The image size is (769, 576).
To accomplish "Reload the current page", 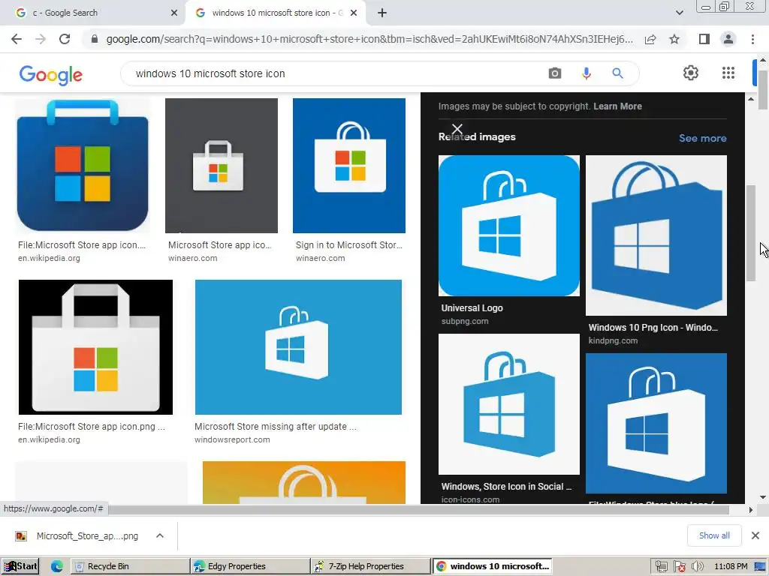I will point(65,39).
